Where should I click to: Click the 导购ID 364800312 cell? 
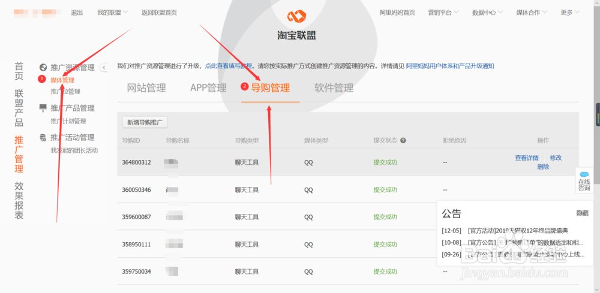click(137, 162)
